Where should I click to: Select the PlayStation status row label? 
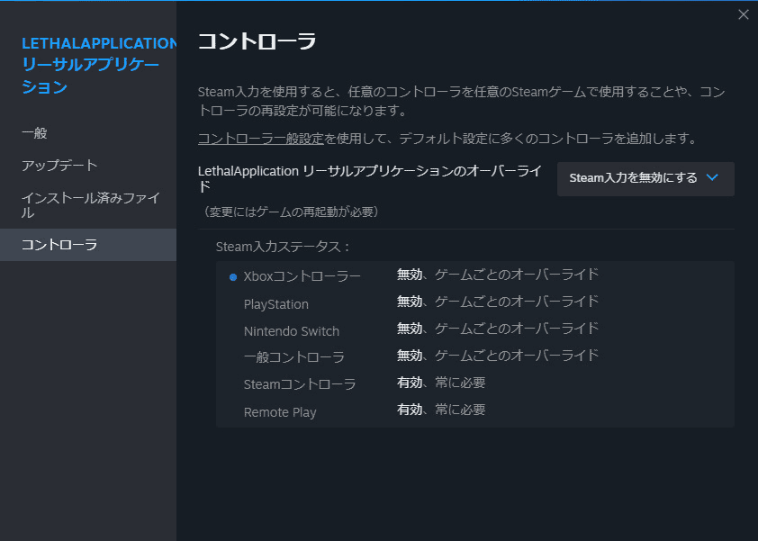pos(276,304)
